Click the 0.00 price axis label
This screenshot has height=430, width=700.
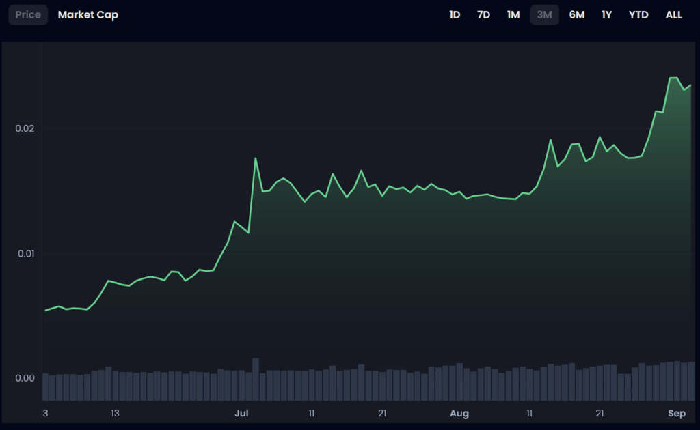(x=24, y=378)
